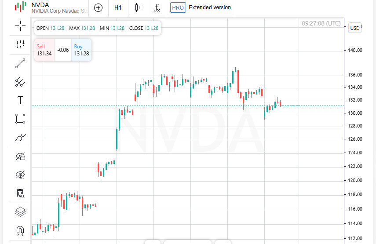Open the candlestick chart style selector

click(138, 7)
